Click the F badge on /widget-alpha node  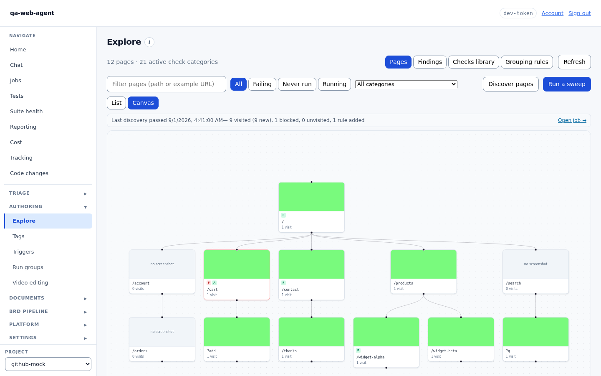tap(358, 351)
